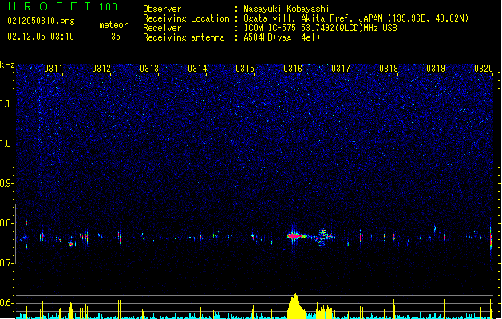Click the tallest yellow intensity peak at bottom
The height and width of the screenshot is (319, 502).
(295, 305)
